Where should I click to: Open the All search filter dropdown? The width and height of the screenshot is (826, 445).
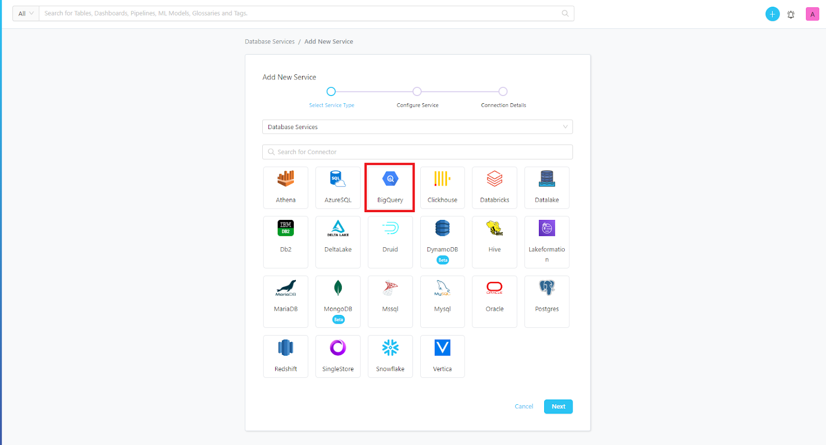(26, 13)
